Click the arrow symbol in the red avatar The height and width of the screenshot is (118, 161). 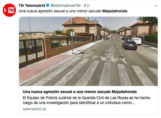[5, 10]
